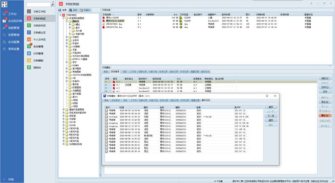The height and width of the screenshot is (183, 335).
Task: Click the 开始 start button at bottom left
Action: click(x=11, y=179)
